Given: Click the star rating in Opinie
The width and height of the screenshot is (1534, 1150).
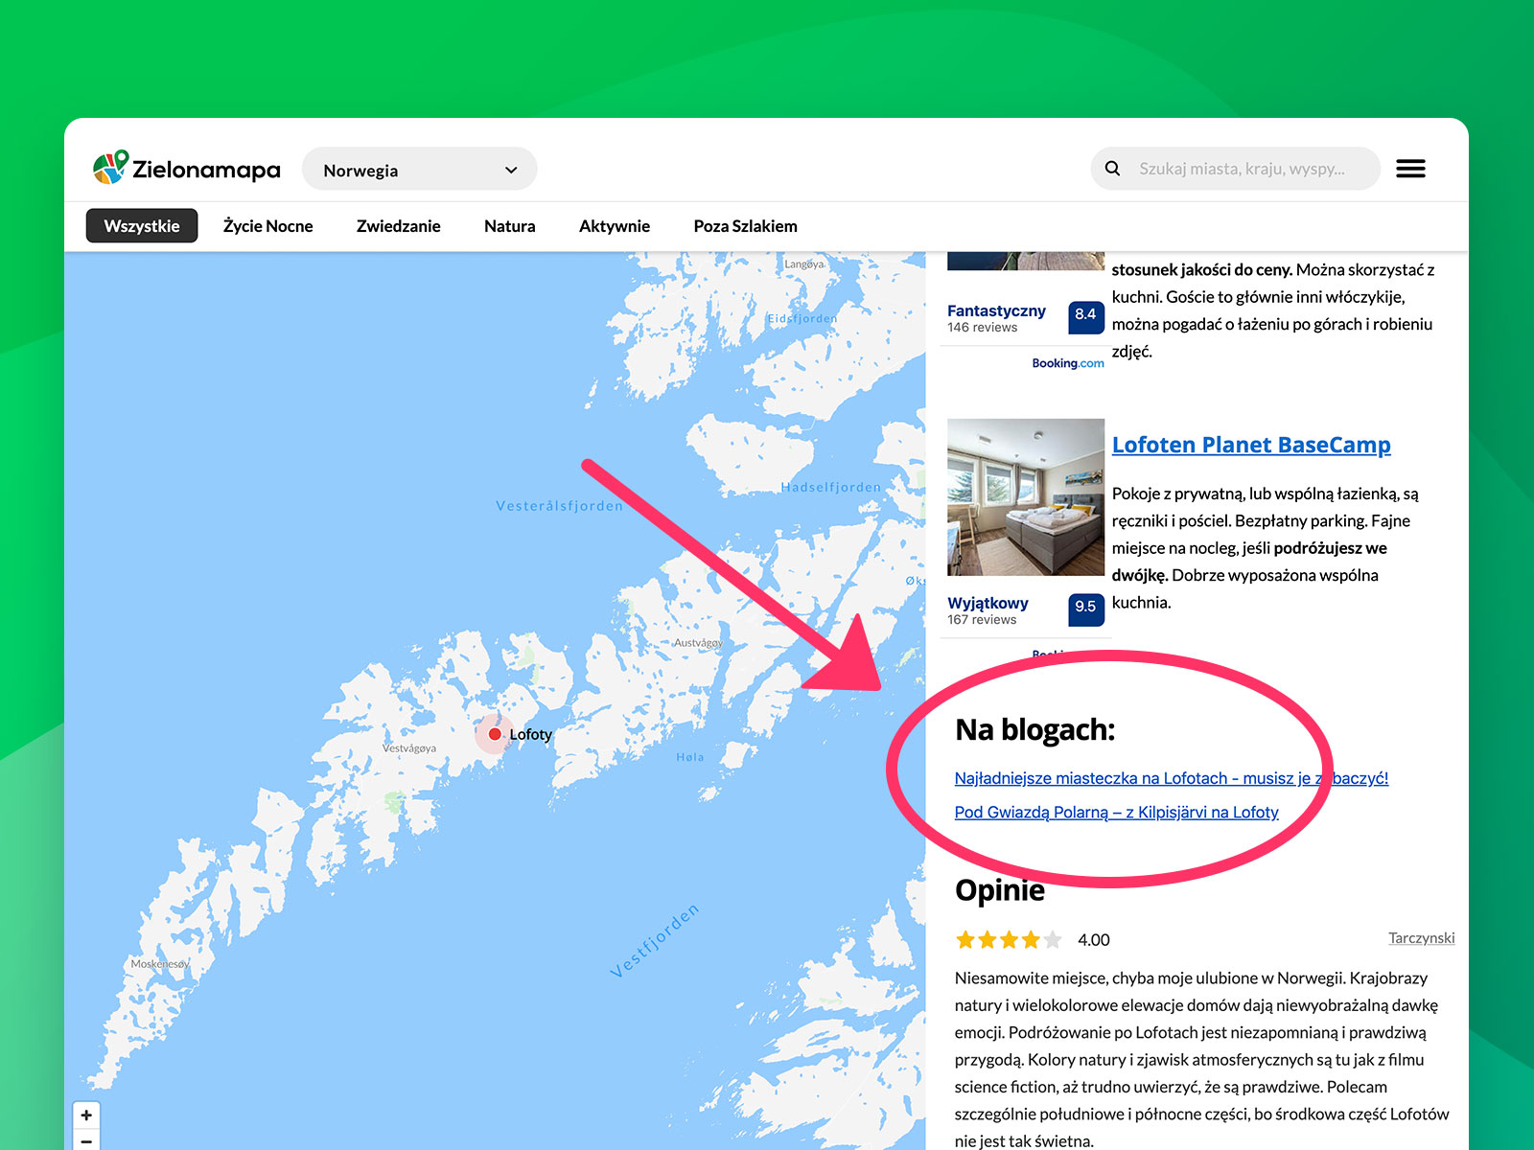Looking at the screenshot, I should [1009, 940].
